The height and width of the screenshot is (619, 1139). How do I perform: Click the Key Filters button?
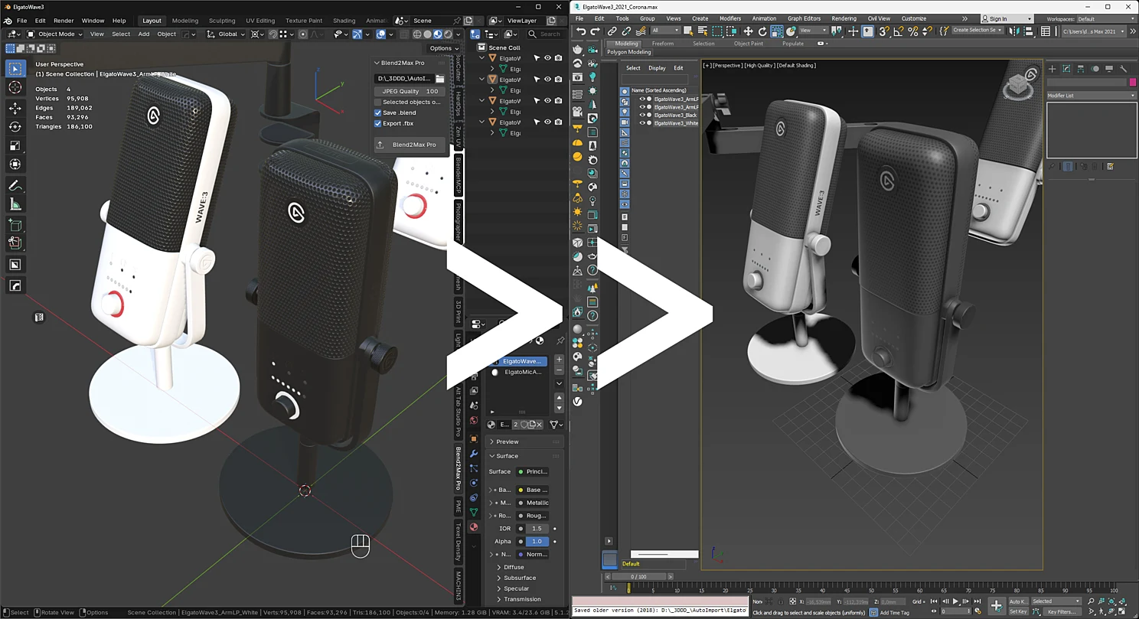click(x=1062, y=611)
